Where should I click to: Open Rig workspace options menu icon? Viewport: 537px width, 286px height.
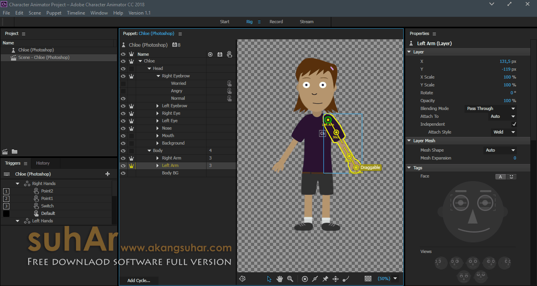tap(259, 22)
